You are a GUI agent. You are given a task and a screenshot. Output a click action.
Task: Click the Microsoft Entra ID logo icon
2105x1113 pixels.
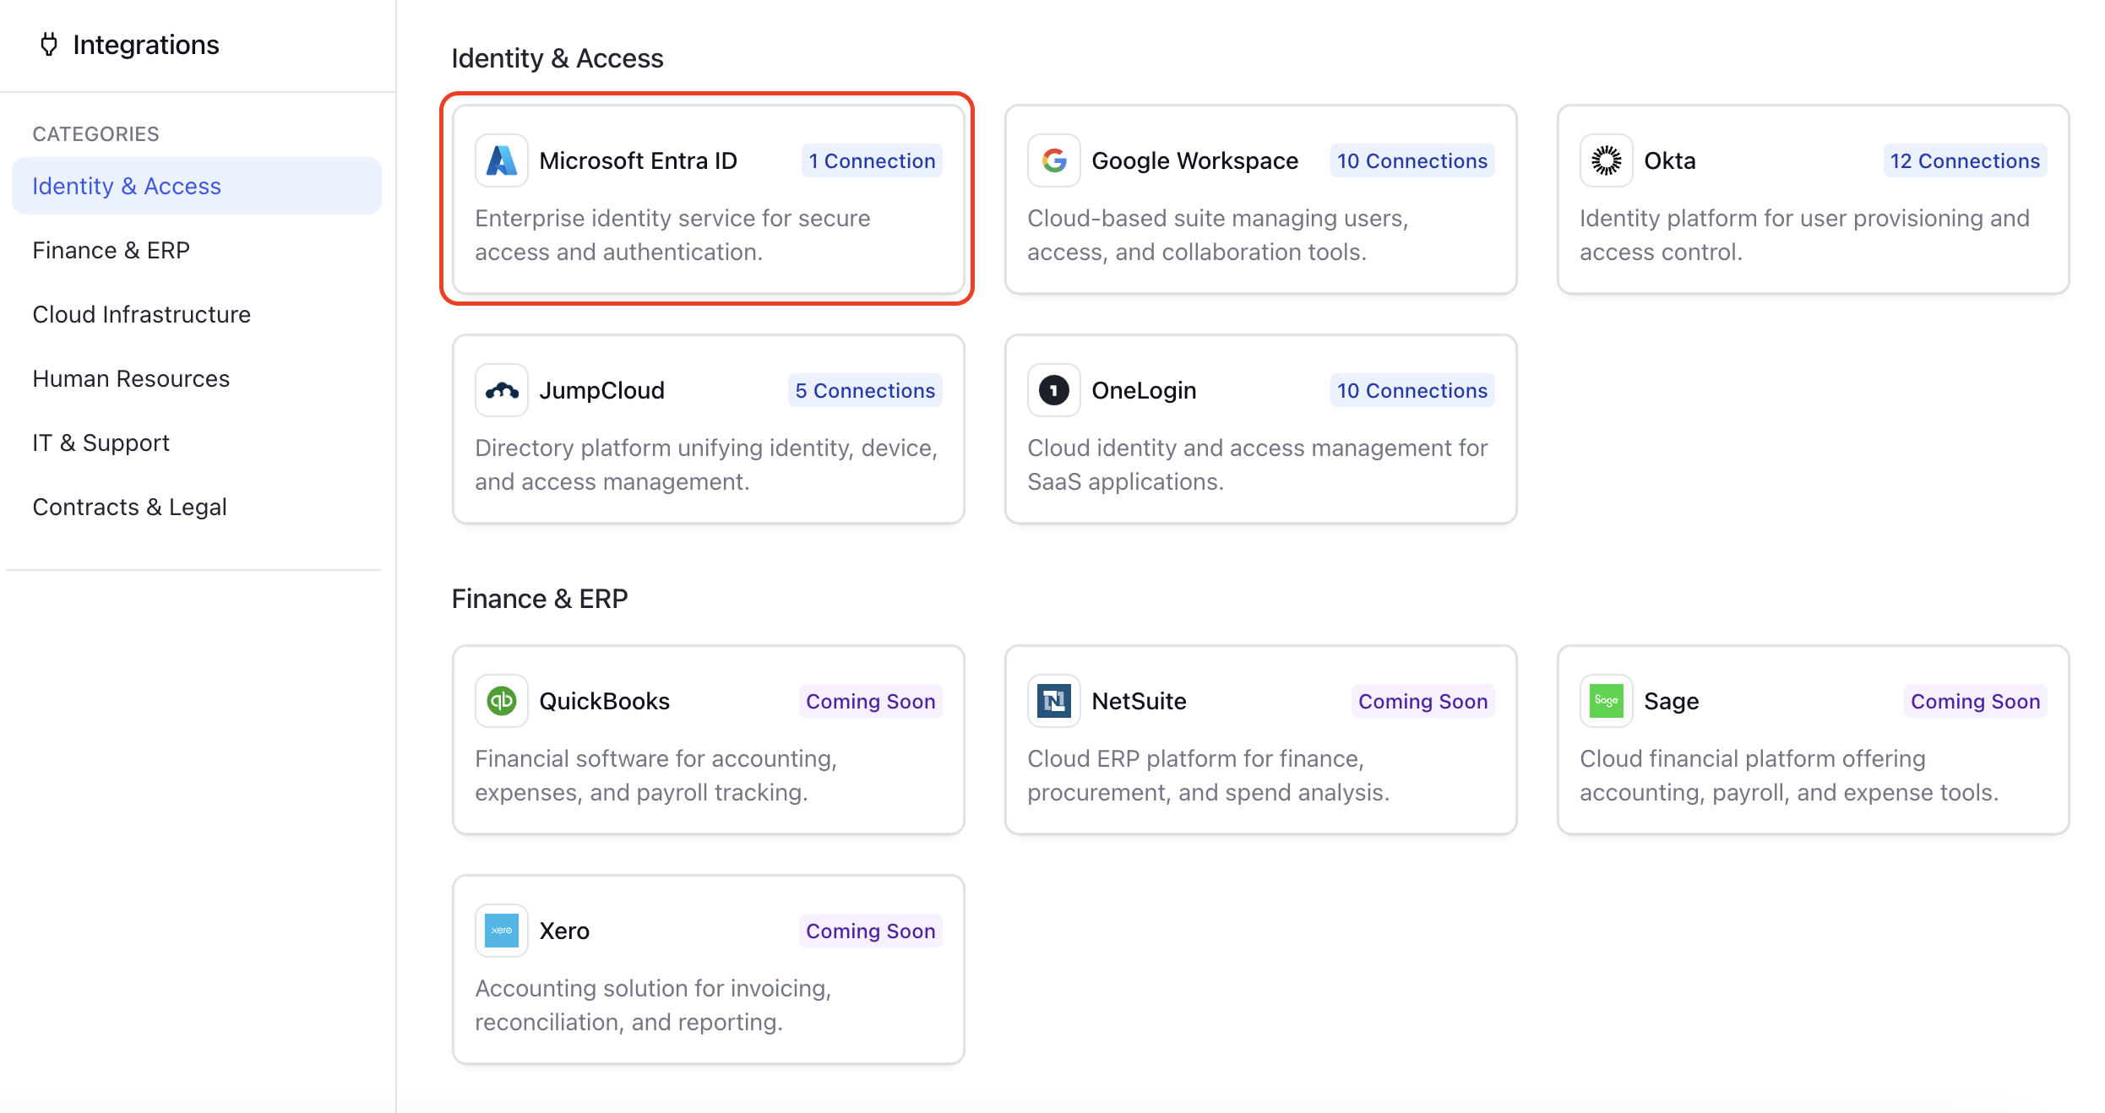[x=502, y=160]
